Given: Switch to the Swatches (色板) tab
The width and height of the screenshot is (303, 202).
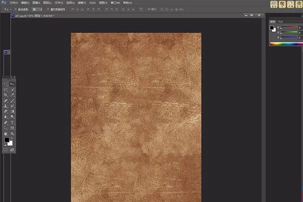Looking at the screenshot, I should pyautogui.click(x=281, y=21).
